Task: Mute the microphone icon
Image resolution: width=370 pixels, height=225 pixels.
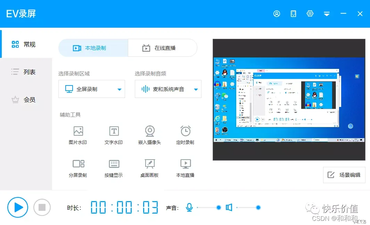Action: point(189,207)
